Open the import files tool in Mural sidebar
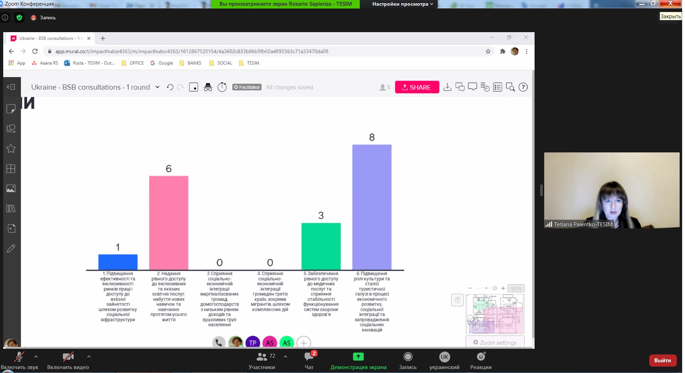The width and height of the screenshot is (685, 373). tap(11, 228)
